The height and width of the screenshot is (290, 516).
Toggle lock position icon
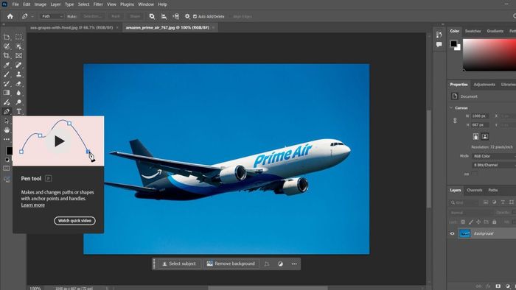tap(478, 222)
